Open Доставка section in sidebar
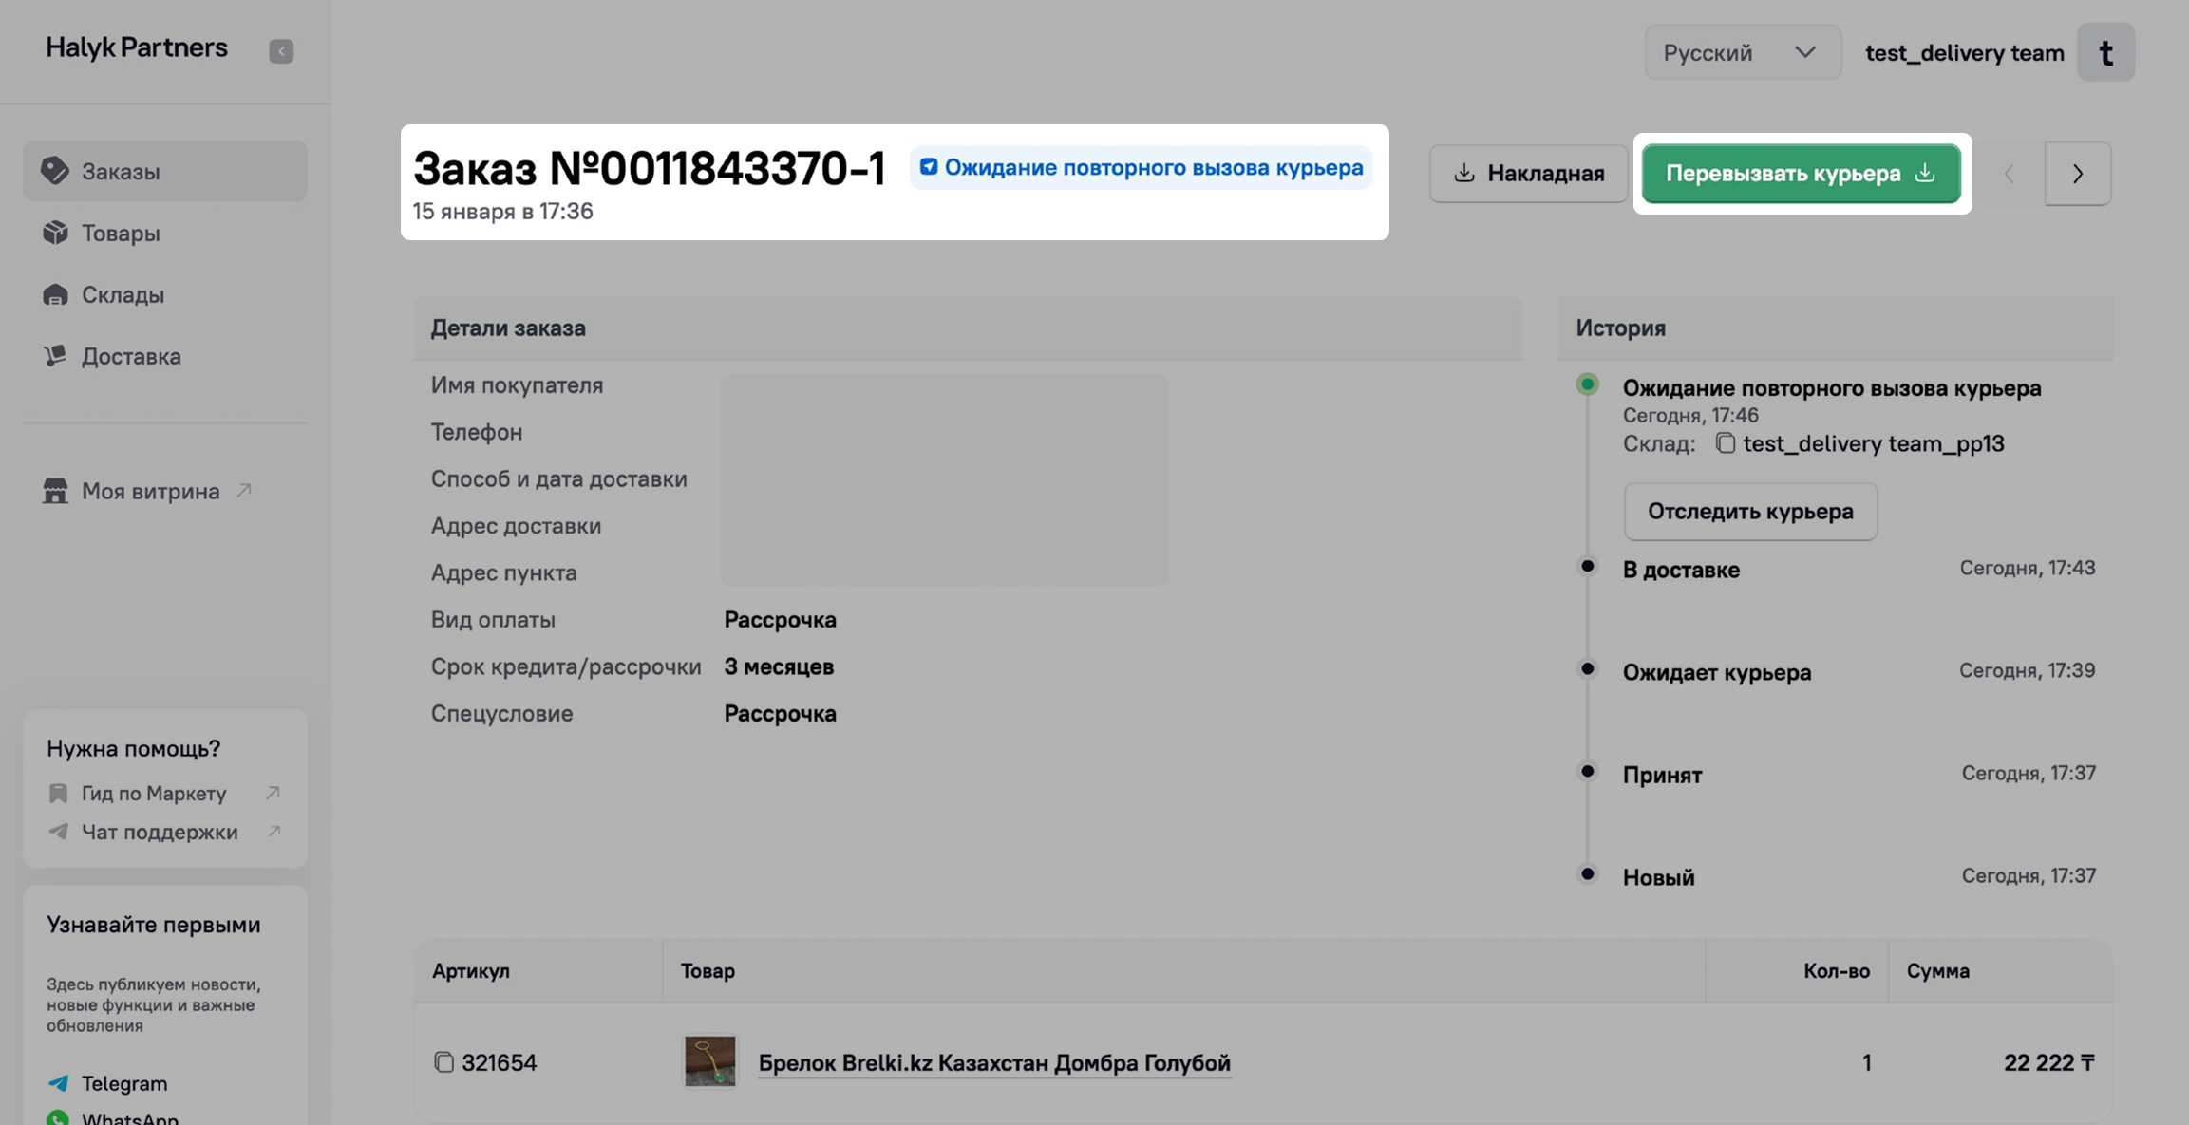The image size is (2189, 1125). pos(130,357)
